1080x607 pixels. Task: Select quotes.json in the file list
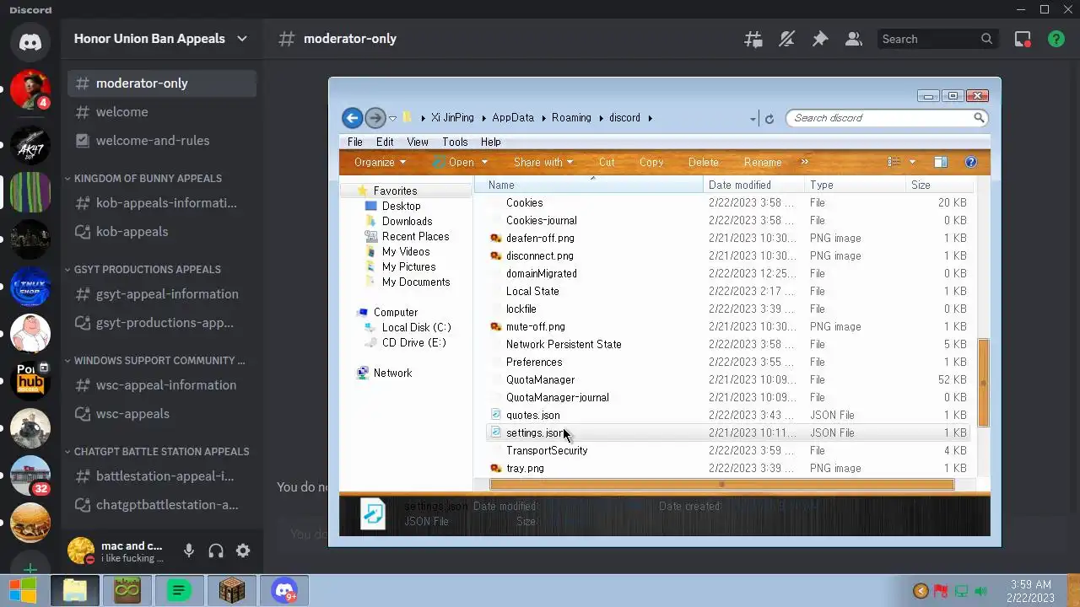[x=532, y=415]
